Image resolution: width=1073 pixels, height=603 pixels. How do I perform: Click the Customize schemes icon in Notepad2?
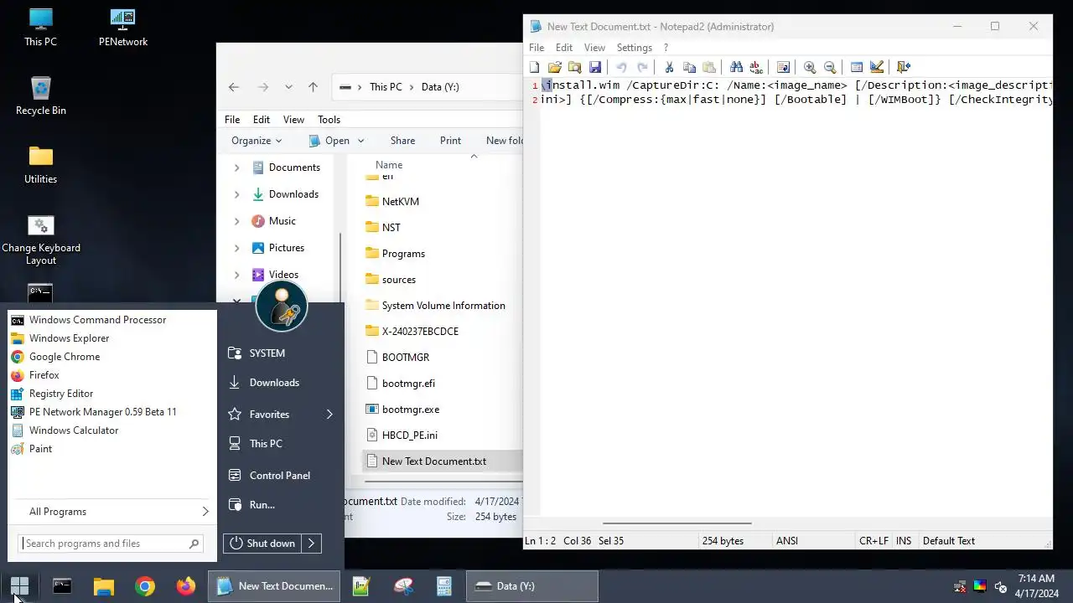(x=877, y=67)
